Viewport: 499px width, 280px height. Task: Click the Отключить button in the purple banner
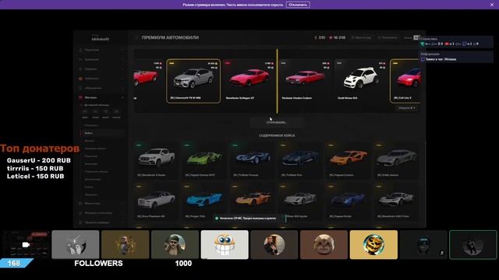coord(298,5)
